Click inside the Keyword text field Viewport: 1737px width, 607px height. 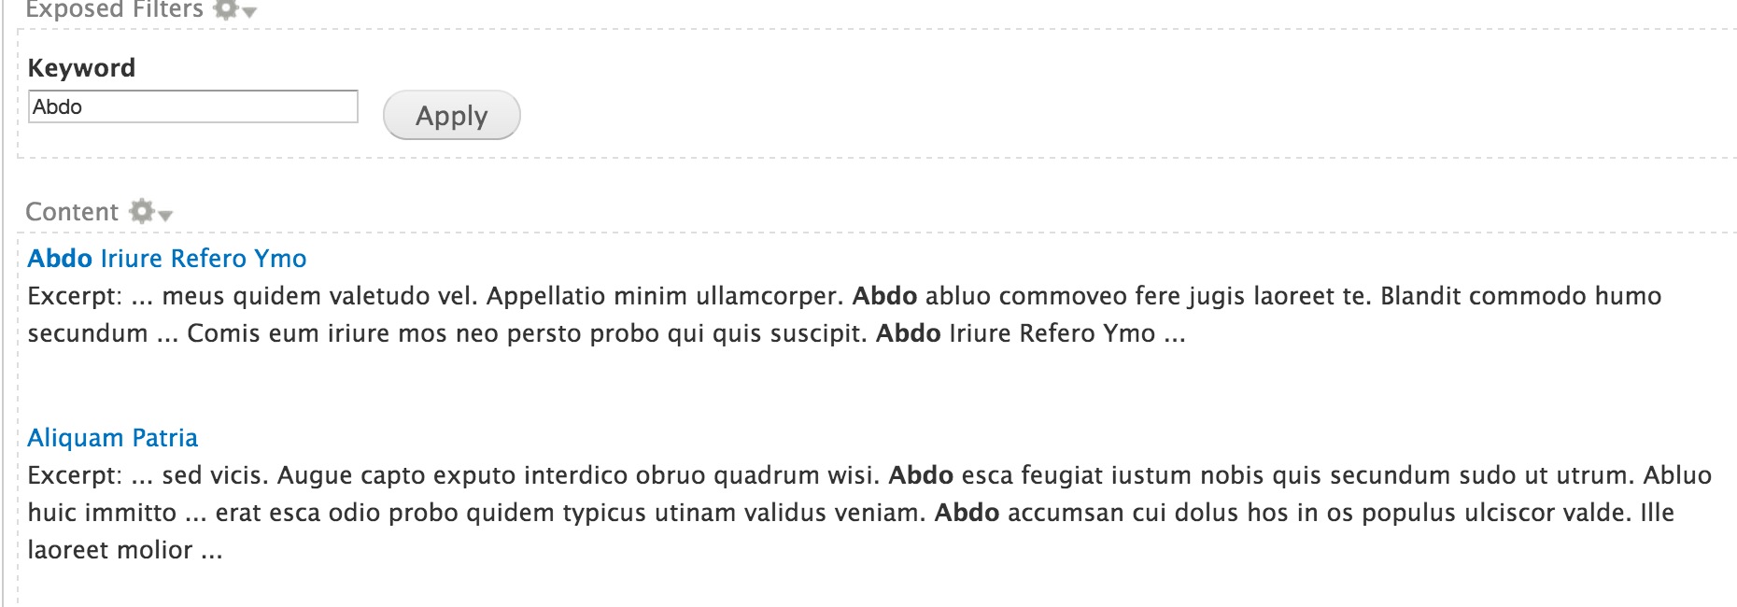point(191,107)
